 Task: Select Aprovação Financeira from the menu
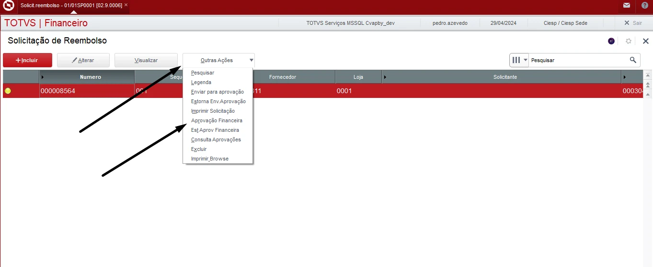click(x=217, y=120)
